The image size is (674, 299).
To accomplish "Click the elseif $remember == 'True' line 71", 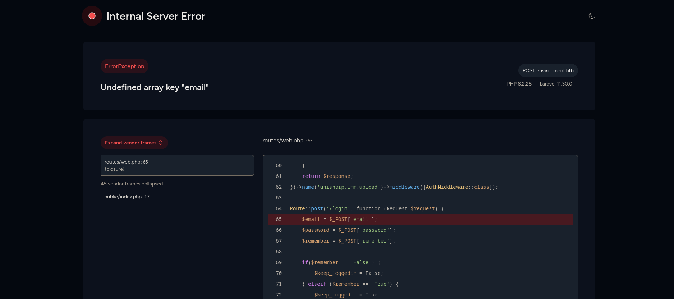I will [350, 284].
